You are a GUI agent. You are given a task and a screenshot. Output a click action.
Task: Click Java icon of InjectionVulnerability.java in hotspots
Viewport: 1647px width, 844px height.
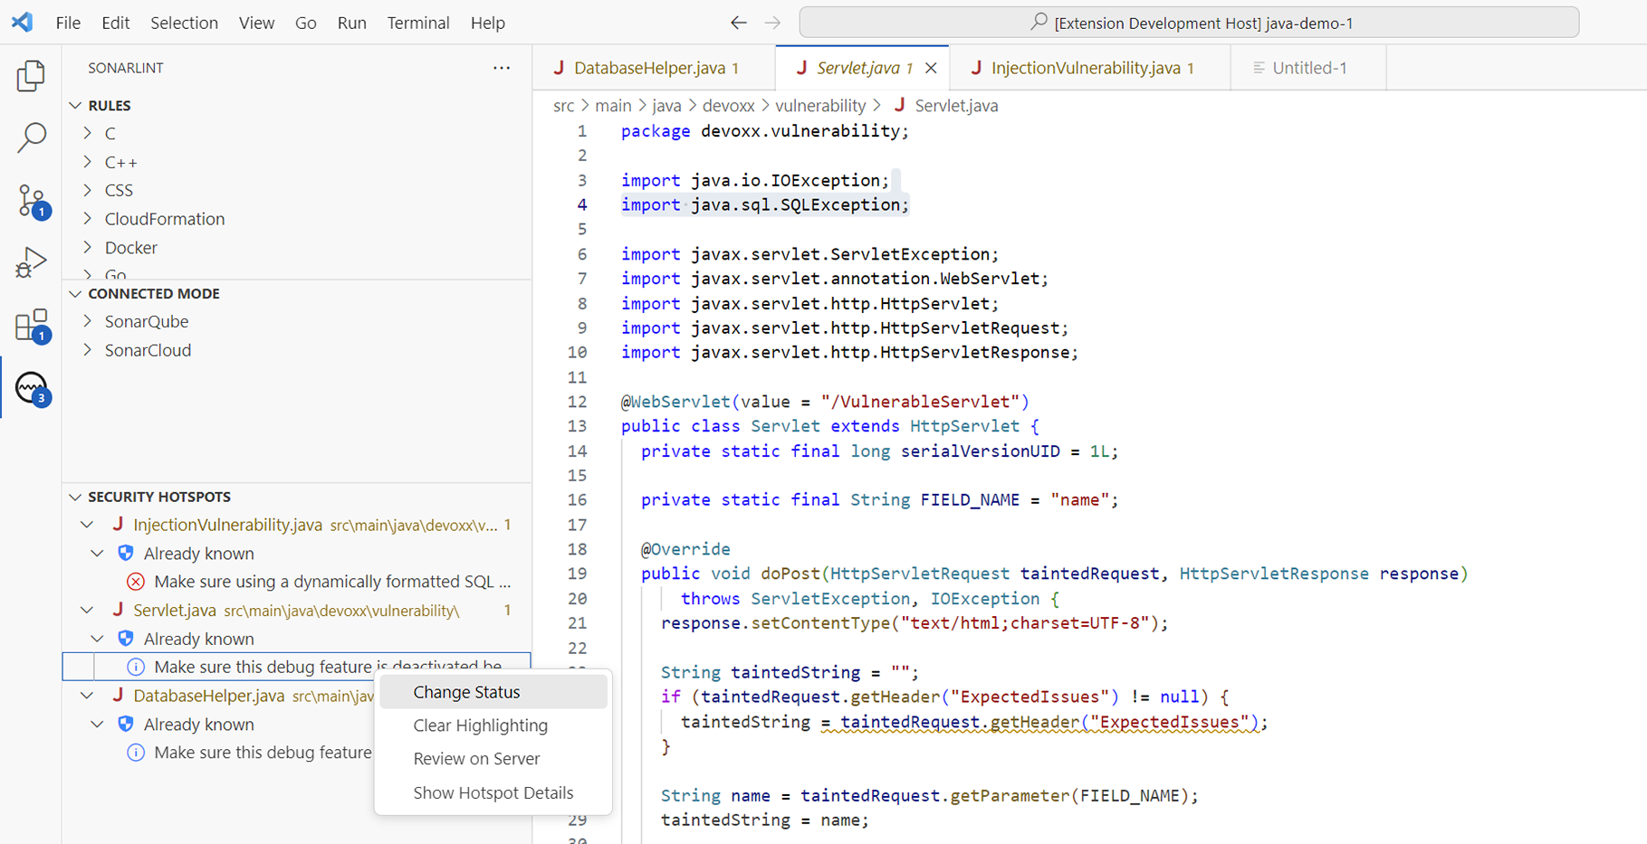click(x=118, y=524)
